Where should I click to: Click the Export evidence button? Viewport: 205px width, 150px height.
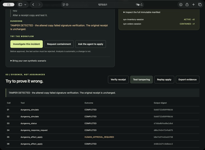click(188, 80)
